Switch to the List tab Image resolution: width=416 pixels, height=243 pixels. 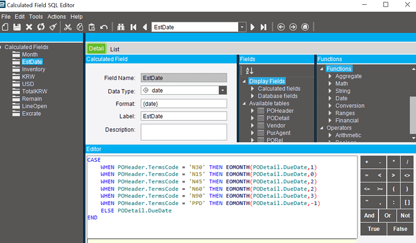pyautogui.click(x=114, y=49)
